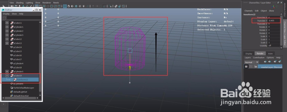Switch to the Display layer tab
The image size is (287, 112).
click(249, 54)
